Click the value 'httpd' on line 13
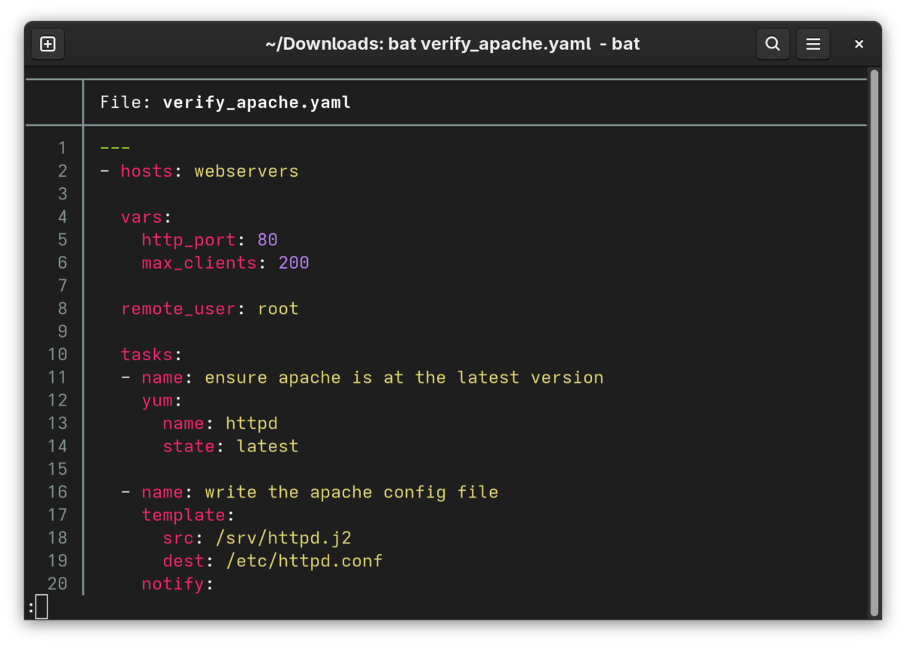The image size is (906, 647). point(251,424)
